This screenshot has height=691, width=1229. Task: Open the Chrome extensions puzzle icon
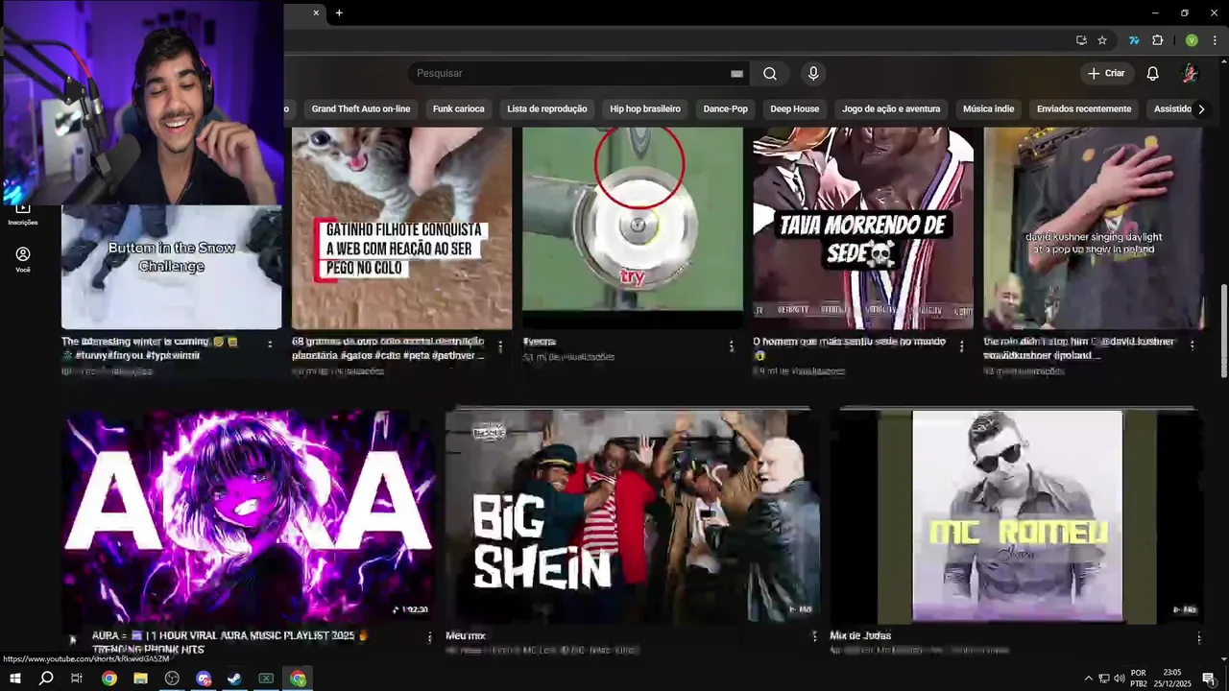tap(1157, 40)
